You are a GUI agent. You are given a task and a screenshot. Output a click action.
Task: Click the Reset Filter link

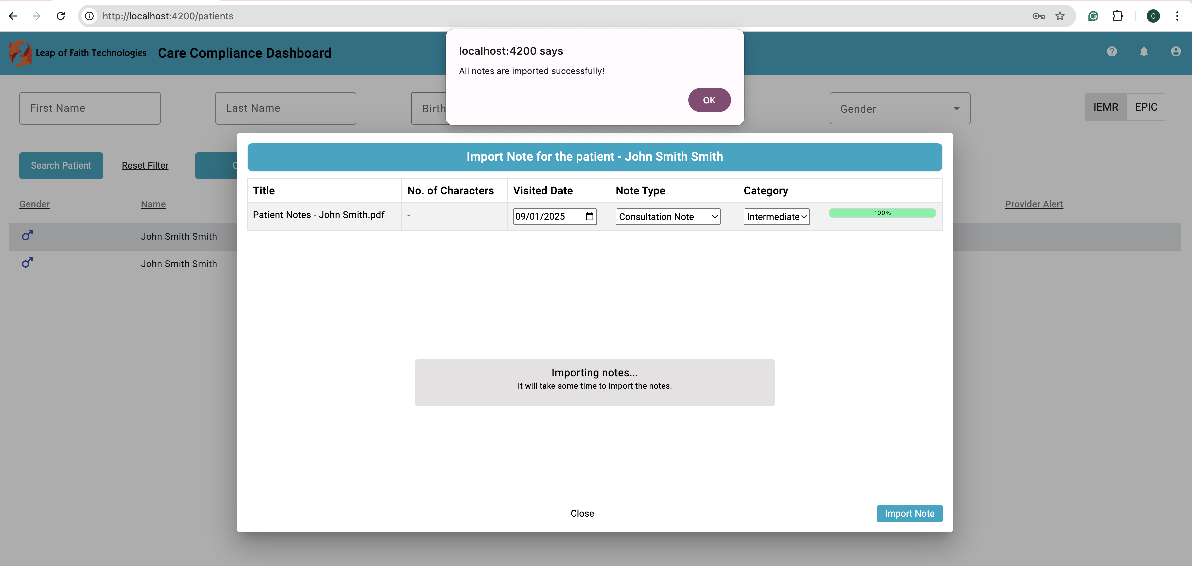[x=145, y=165]
